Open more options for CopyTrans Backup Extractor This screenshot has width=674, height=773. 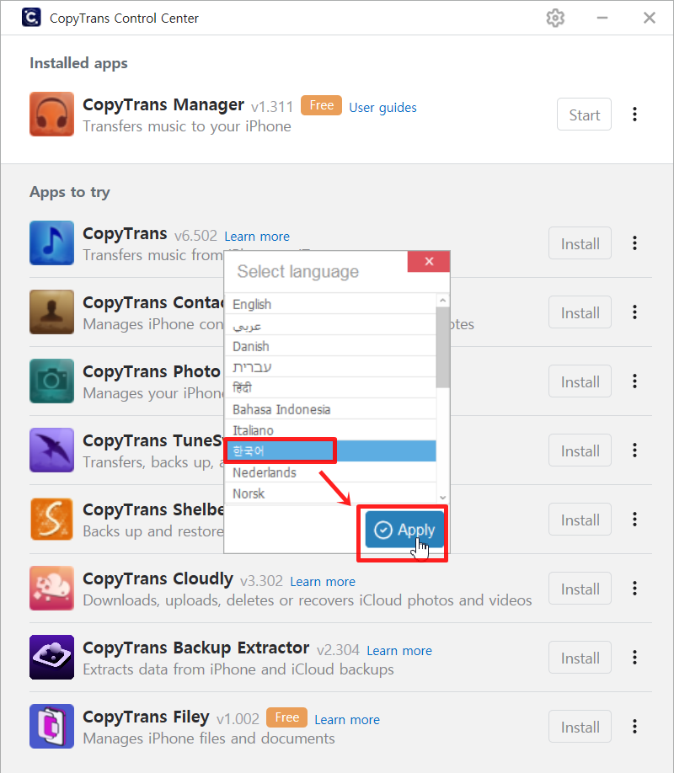click(635, 657)
